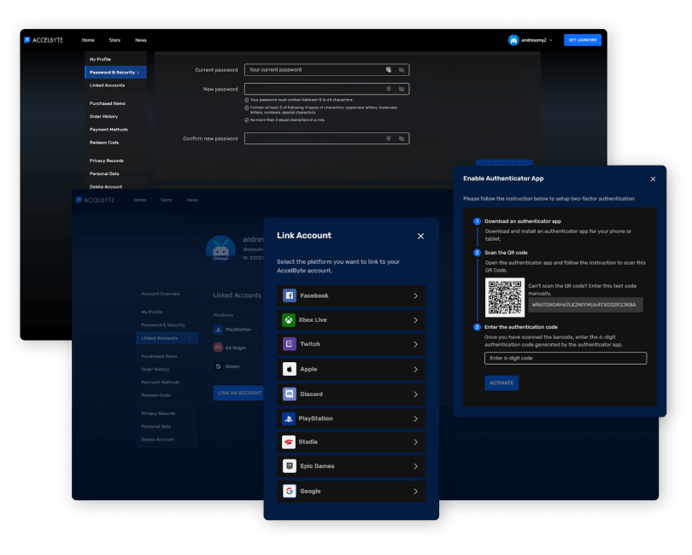Click the GET LAUNCHER button

pyautogui.click(x=583, y=40)
